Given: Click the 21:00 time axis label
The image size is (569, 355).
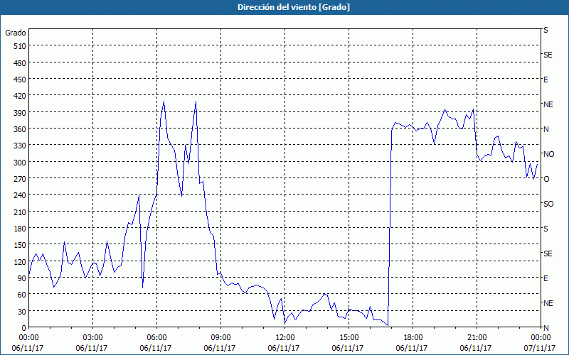Looking at the screenshot, I should pos(476,338).
